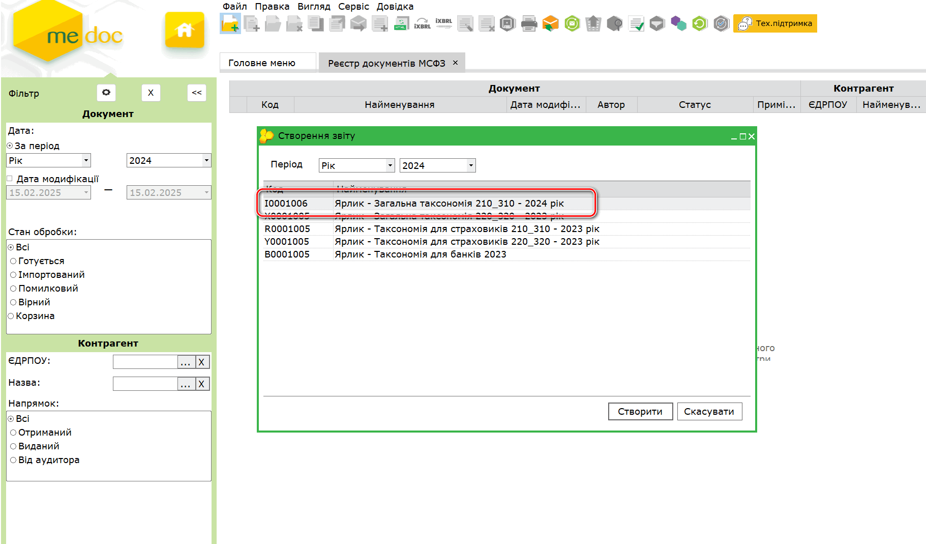Click the Створити button
The width and height of the screenshot is (926, 544).
(640, 412)
